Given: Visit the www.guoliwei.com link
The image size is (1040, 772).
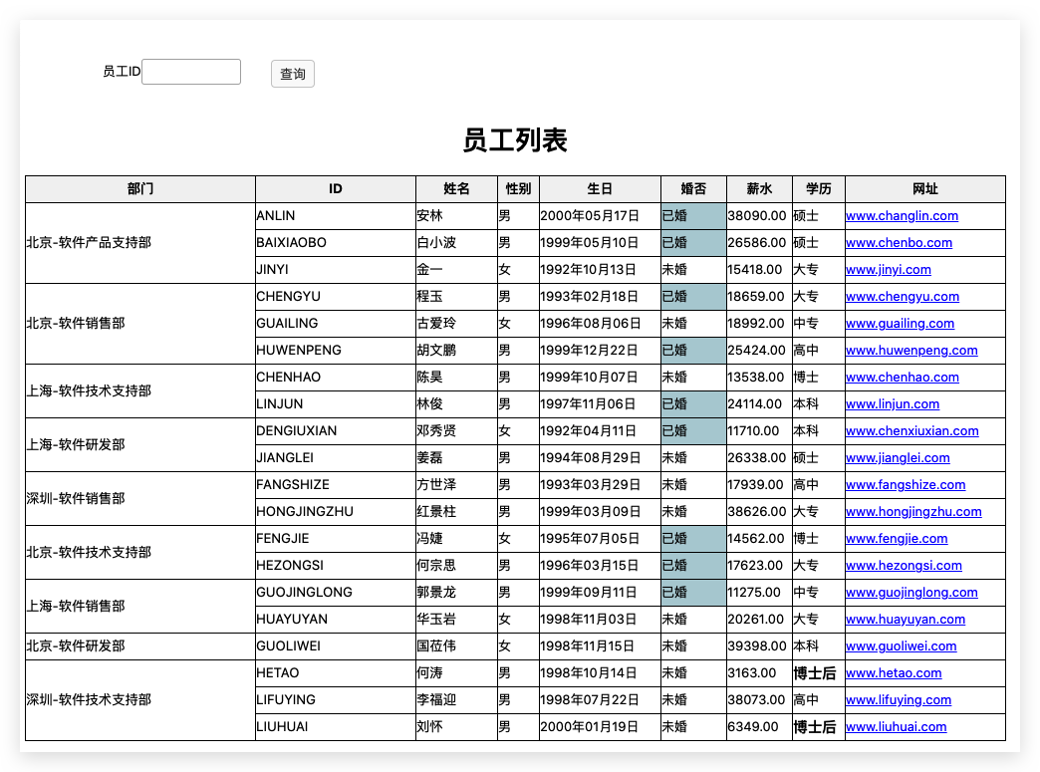Looking at the screenshot, I should tap(901, 645).
